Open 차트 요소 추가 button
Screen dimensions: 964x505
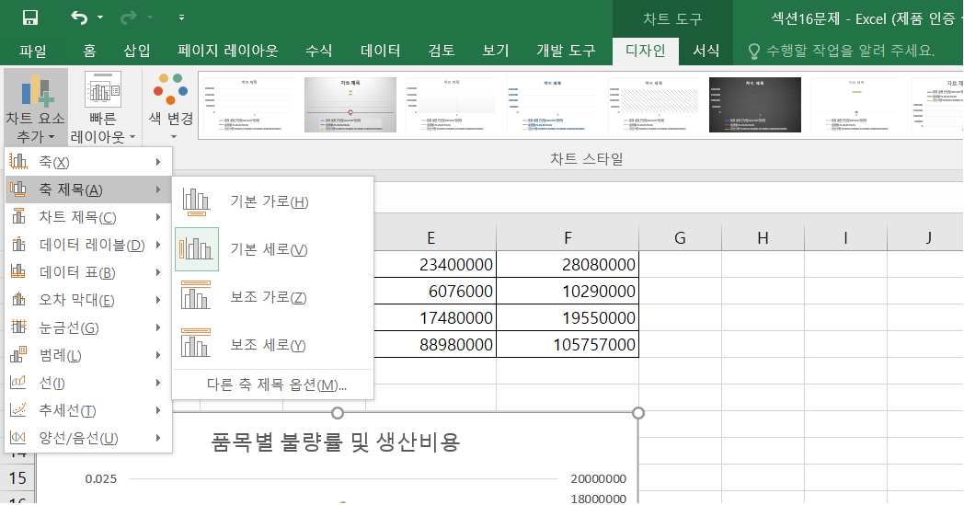[x=35, y=106]
